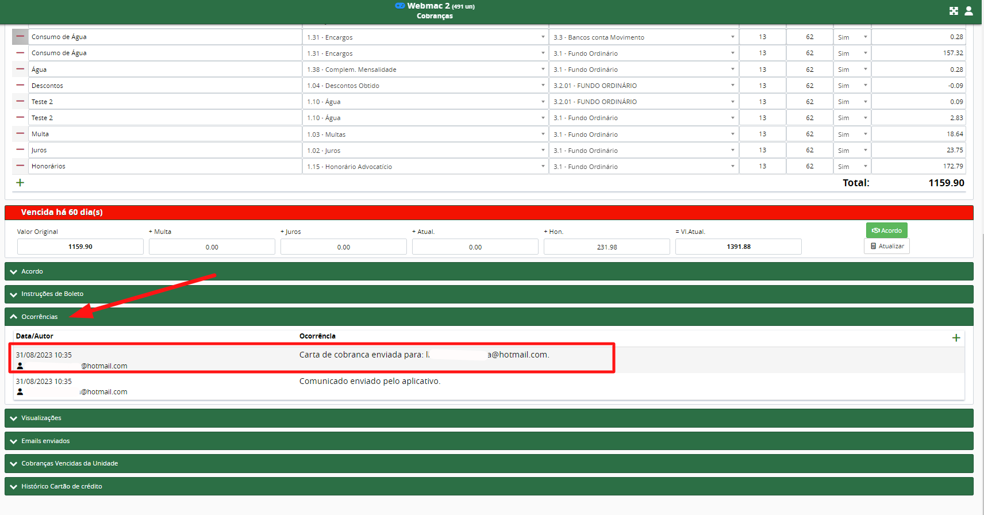Image resolution: width=984 pixels, height=515 pixels.
Task: Open the 3.3 - Bancos conta Movimento dropdown
Action: tap(644, 37)
